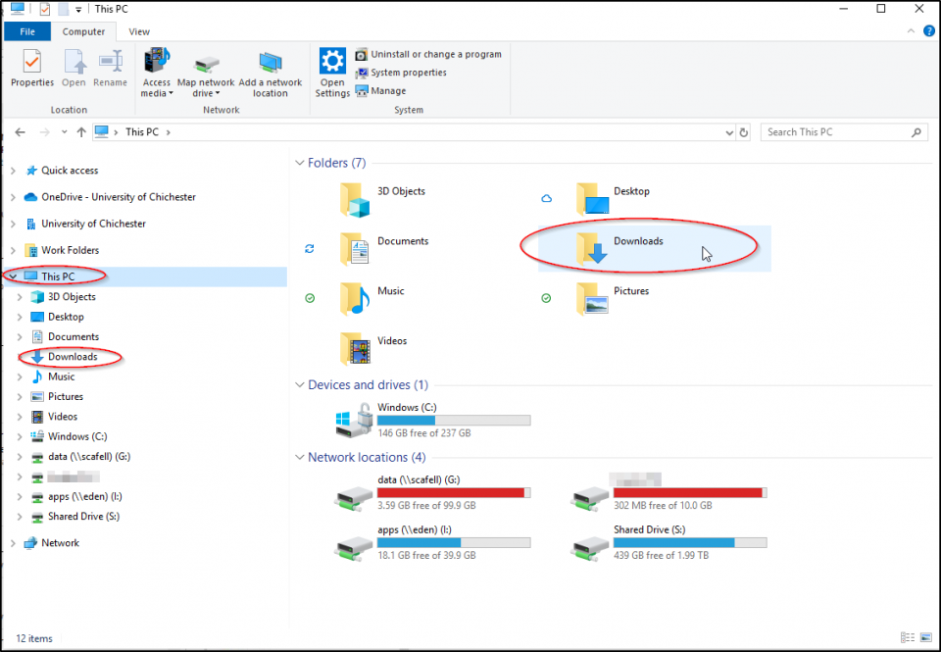Collapse the This PC tree node

pos(13,276)
